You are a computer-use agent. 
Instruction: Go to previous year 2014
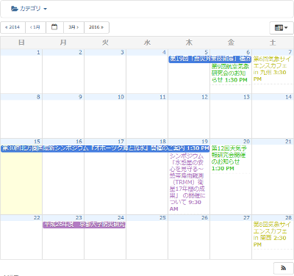tap(12, 27)
